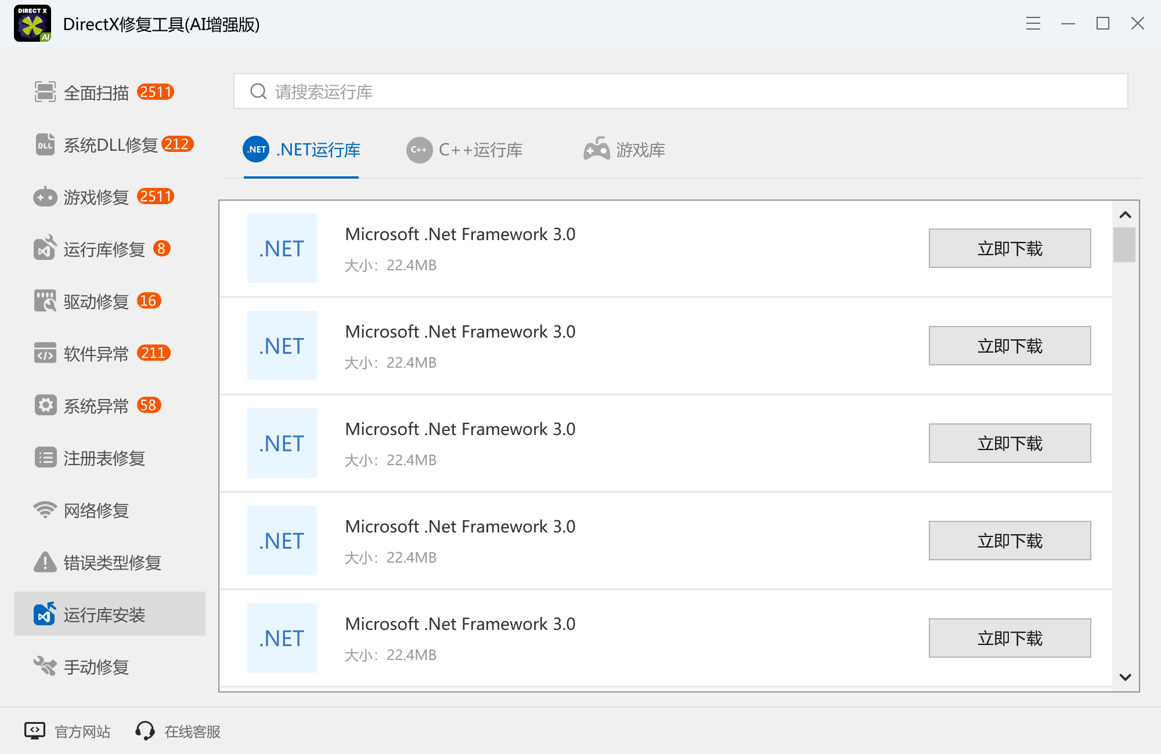Open software exception (软件异常) code icon
Viewport: 1161px width, 754px height.
click(x=45, y=353)
